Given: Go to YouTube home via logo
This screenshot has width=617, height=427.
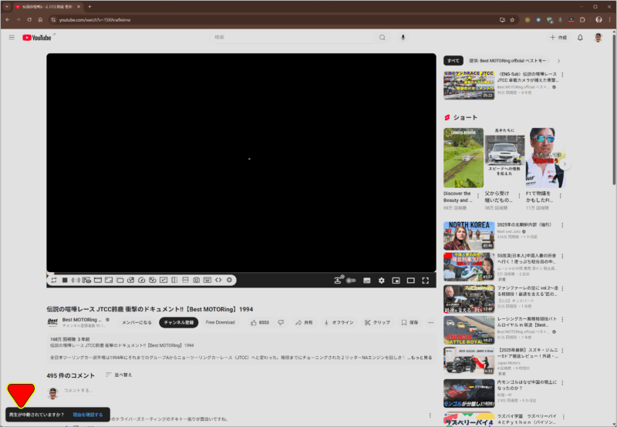Looking at the screenshot, I should click(37, 37).
